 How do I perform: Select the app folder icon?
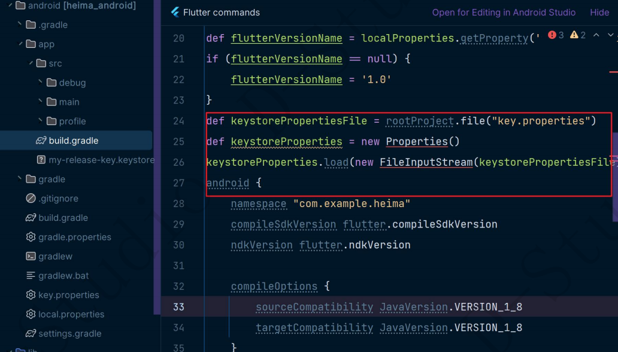[x=31, y=44]
